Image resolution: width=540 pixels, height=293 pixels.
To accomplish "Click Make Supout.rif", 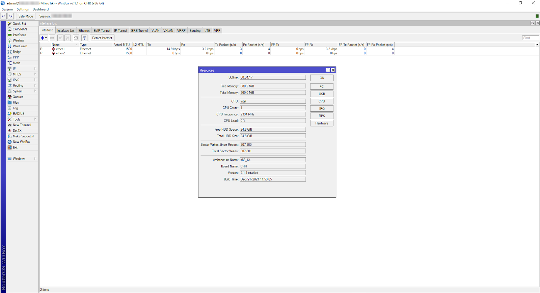I will point(23,136).
